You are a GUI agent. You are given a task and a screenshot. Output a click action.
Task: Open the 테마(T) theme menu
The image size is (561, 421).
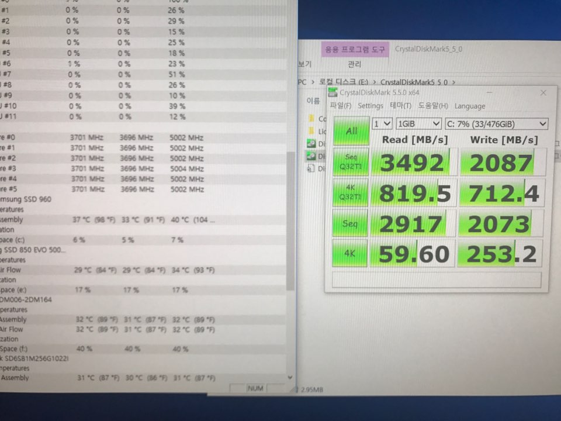(400, 106)
